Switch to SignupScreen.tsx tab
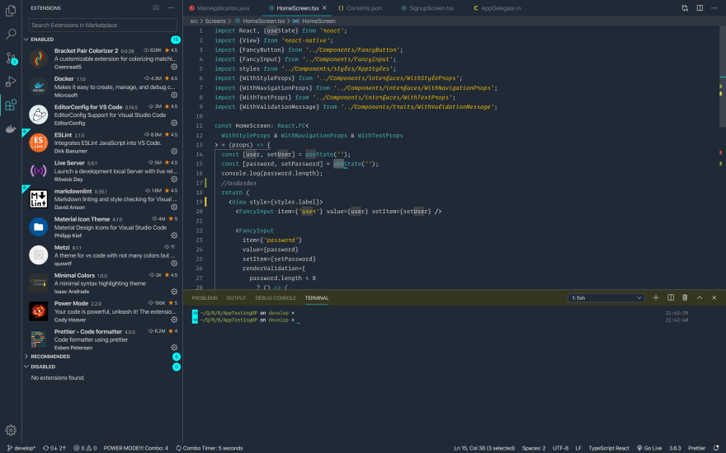 (x=427, y=8)
